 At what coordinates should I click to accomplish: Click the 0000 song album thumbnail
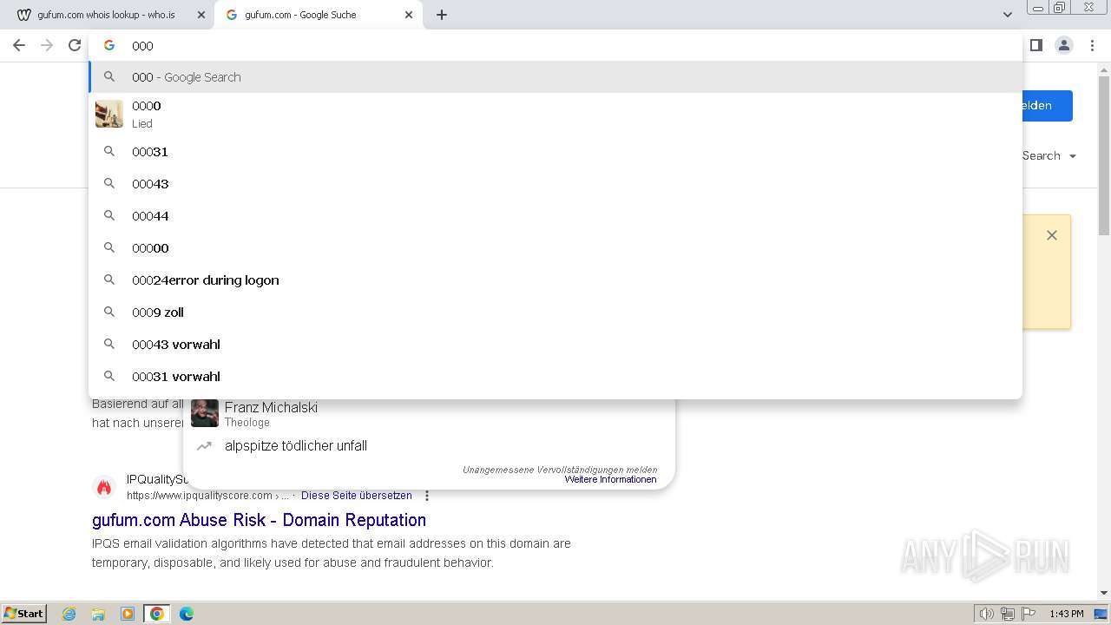click(109, 114)
